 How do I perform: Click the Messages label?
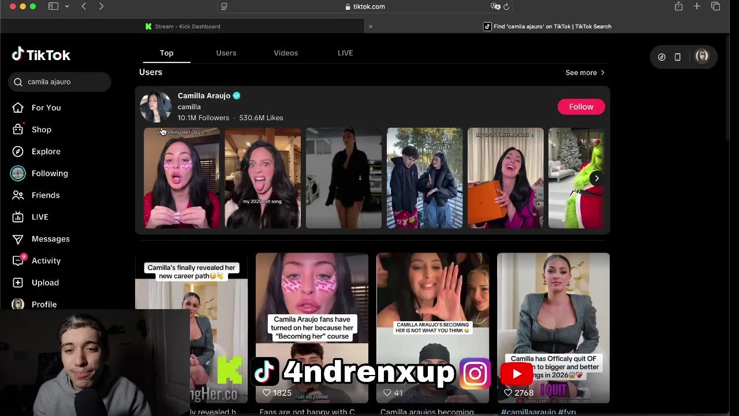[x=51, y=239]
